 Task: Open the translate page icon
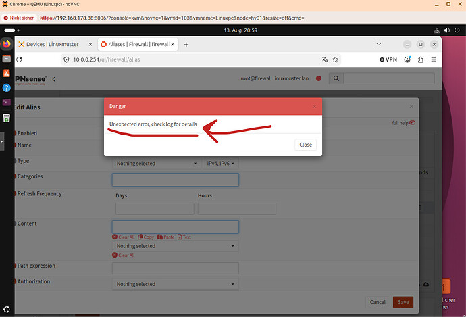325,59
